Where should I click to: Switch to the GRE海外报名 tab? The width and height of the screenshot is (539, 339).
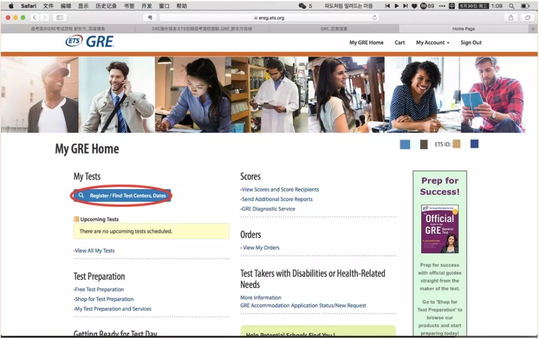202,29
